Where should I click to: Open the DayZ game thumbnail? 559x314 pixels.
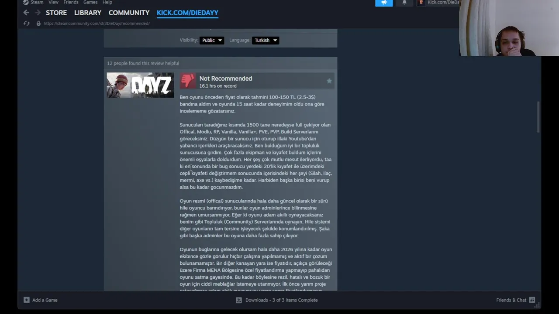pyautogui.click(x=140, y=85)
